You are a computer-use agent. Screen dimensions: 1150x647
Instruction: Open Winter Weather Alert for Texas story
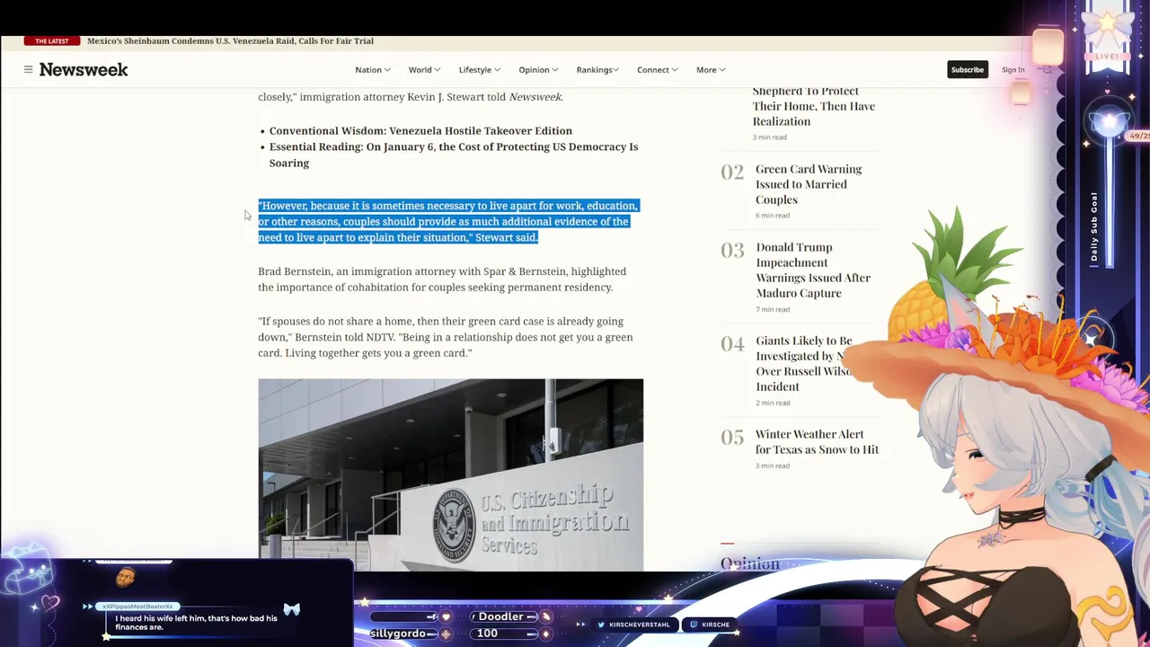(x=817, y=441)
